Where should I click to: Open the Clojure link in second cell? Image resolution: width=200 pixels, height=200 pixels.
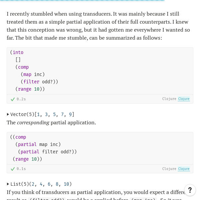tap(184, 169)
